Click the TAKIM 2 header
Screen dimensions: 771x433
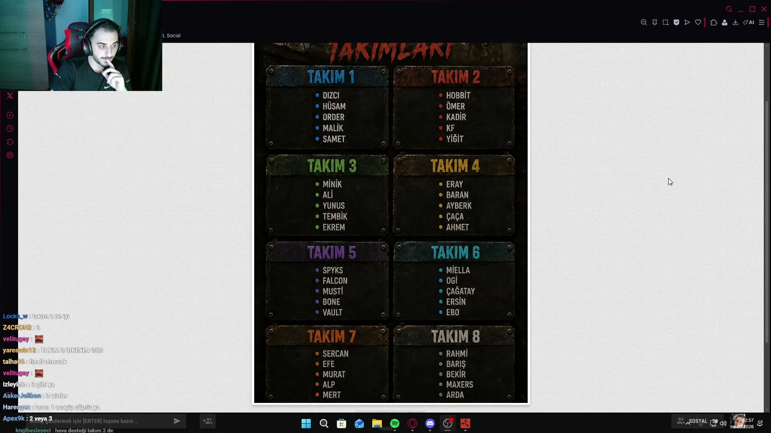point(455,77)
